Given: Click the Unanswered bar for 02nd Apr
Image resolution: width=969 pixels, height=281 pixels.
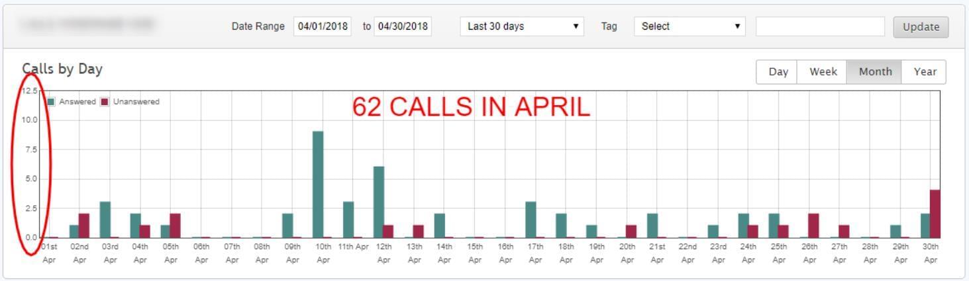Looking at the screenshot, I should tap(84, 225).
